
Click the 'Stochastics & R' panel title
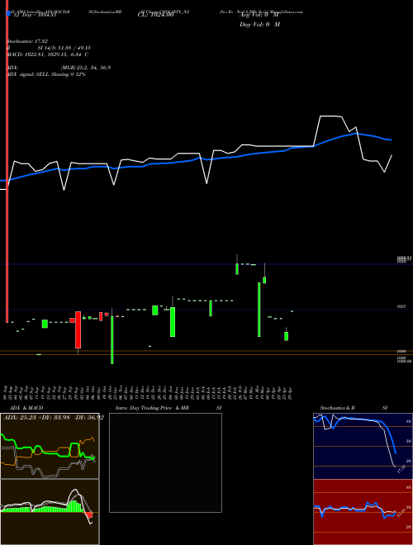point(337,408)
